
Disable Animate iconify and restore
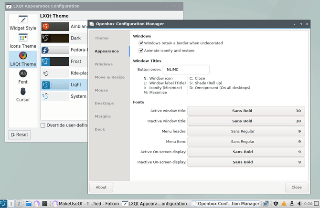(x=141, y=51)
